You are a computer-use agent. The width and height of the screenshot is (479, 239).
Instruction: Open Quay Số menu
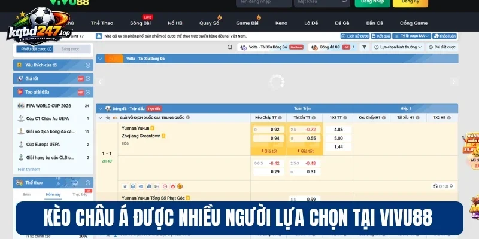209,23
